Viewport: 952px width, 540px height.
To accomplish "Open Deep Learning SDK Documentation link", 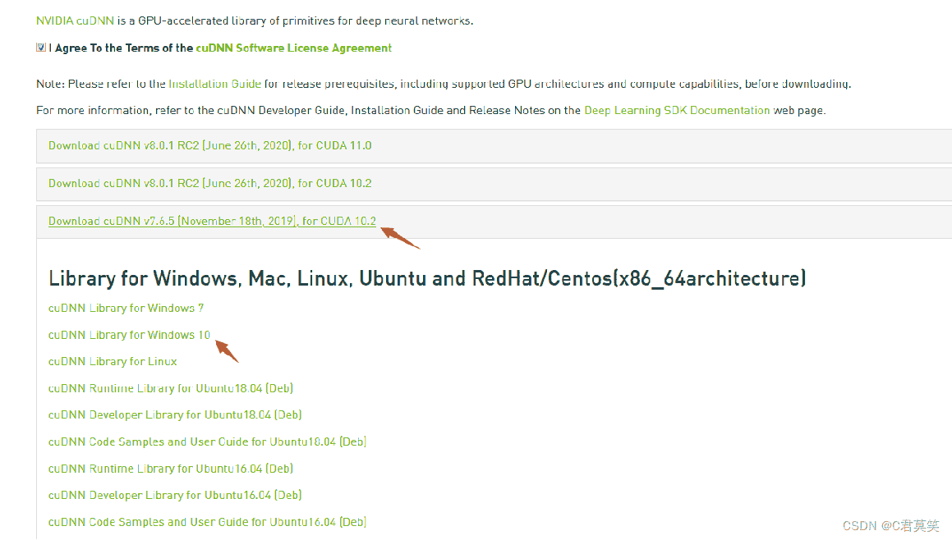I will point(676,111).
